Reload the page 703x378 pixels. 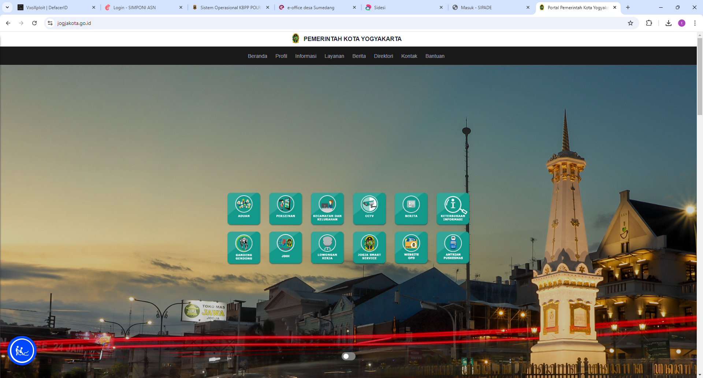(x=34, y=23)
